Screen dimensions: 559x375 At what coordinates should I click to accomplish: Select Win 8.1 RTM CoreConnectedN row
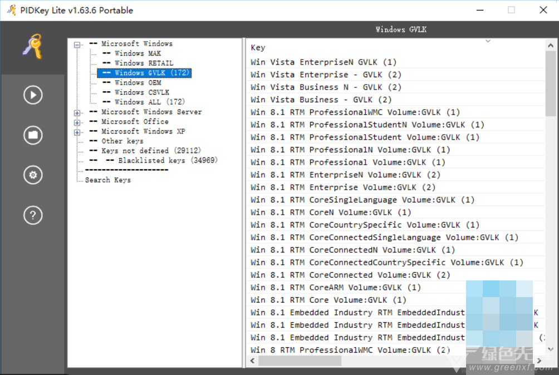tap(396, 250)
